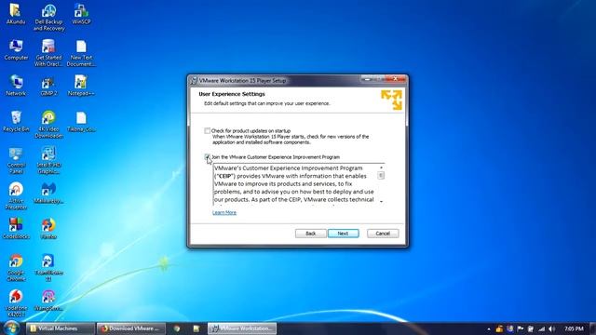Click the volume speaker tray icon
Viewport: 596px width, 335px height.
coord(552,328)
